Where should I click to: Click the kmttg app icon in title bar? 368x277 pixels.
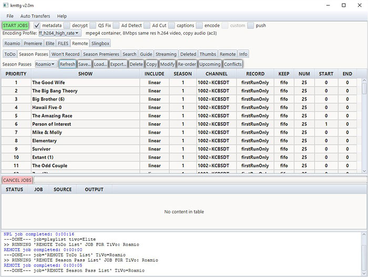click(x=6, y=5)
